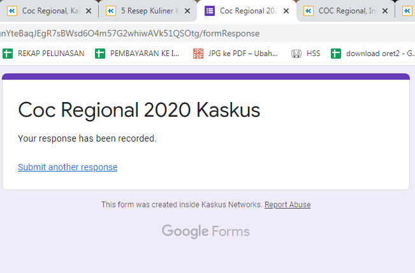
Task: Open the REKAP PELUNASAN bookmark
Action: 43,54
